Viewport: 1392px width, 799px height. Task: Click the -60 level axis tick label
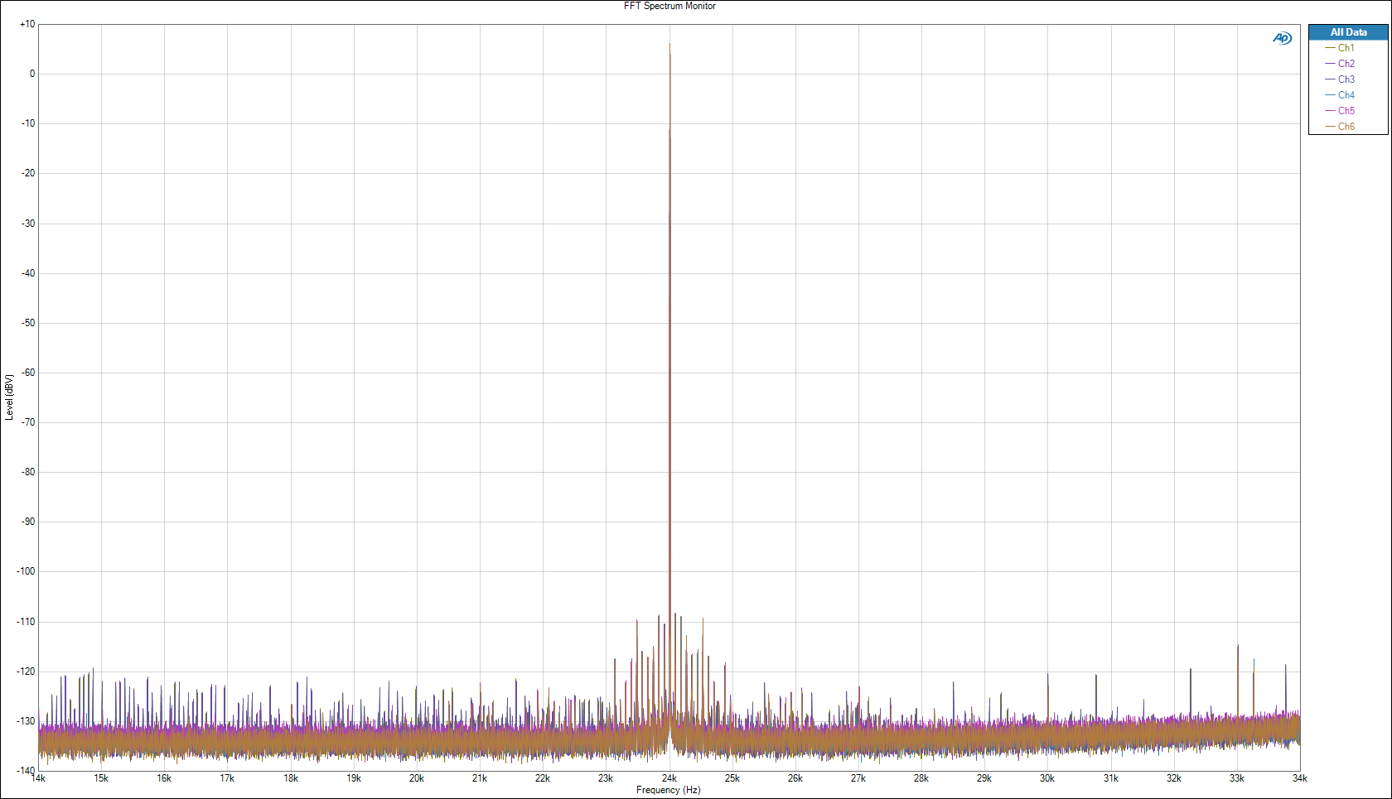point(28,373)
